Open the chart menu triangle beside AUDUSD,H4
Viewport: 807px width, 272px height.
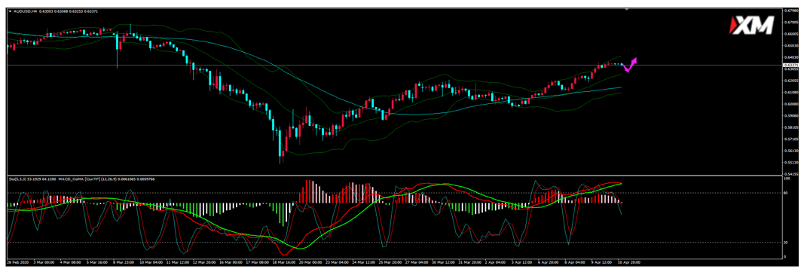click(10, 11)
